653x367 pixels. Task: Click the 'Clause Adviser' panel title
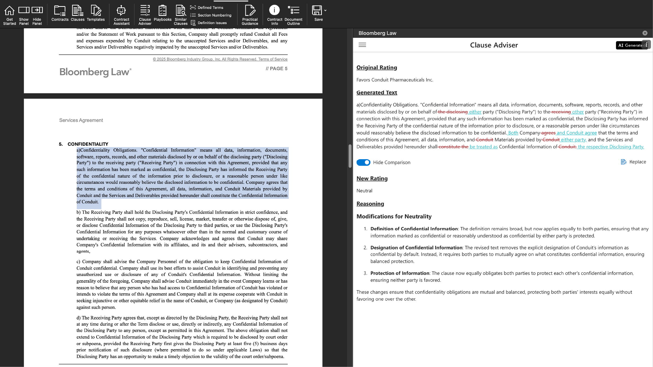494,45
